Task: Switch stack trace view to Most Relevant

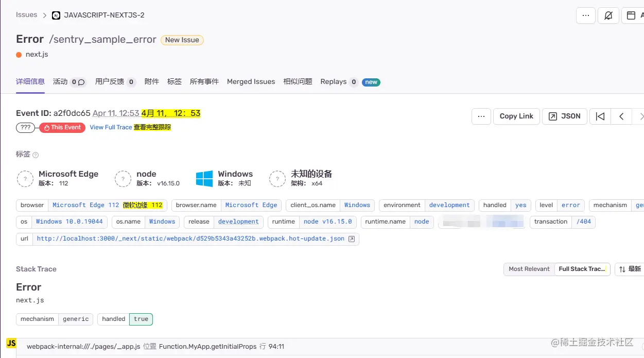Action: (529, 269)
